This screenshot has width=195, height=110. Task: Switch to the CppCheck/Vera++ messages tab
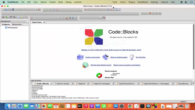tap(156, 84)
